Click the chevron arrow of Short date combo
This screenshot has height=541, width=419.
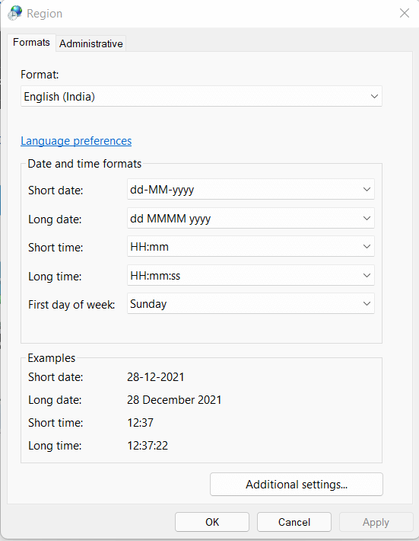tap(367, 190)
